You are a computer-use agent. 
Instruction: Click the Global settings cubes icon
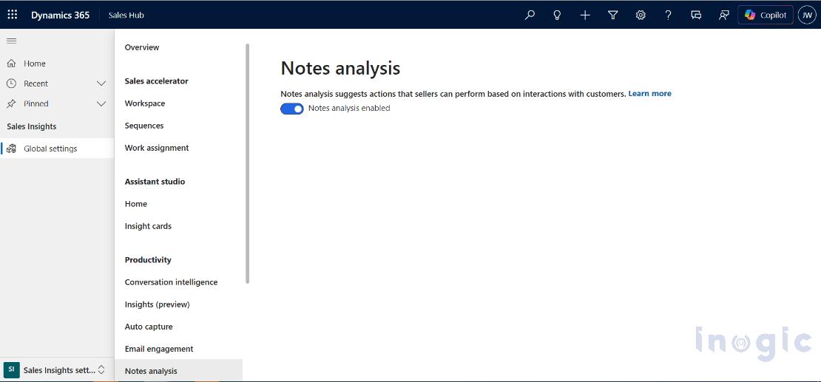pyautogui.click(x=11, y=149)
